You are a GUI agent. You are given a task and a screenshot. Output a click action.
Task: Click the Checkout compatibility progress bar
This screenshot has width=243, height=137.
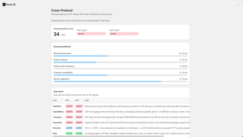pos(120,75)
